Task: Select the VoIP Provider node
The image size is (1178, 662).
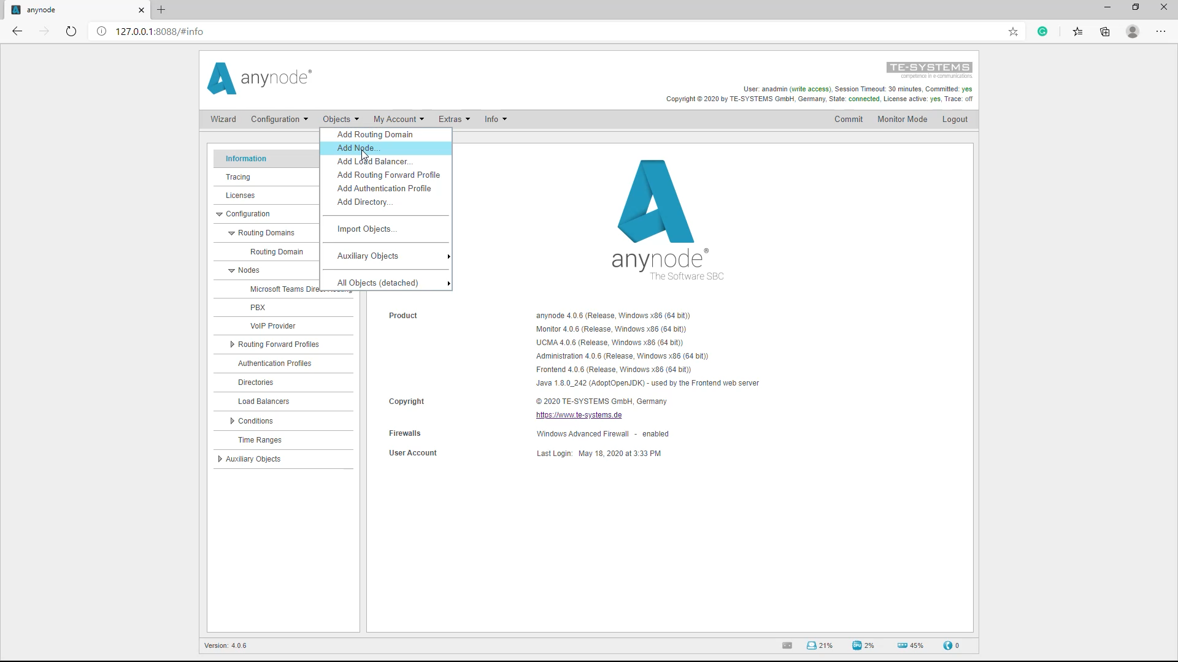Action: click(x=273, y=326)
